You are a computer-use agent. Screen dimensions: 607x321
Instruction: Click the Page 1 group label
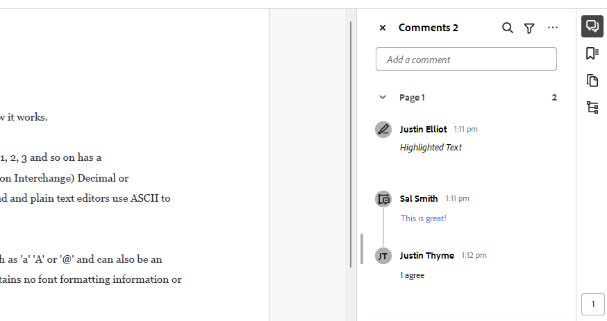[412, 98]
